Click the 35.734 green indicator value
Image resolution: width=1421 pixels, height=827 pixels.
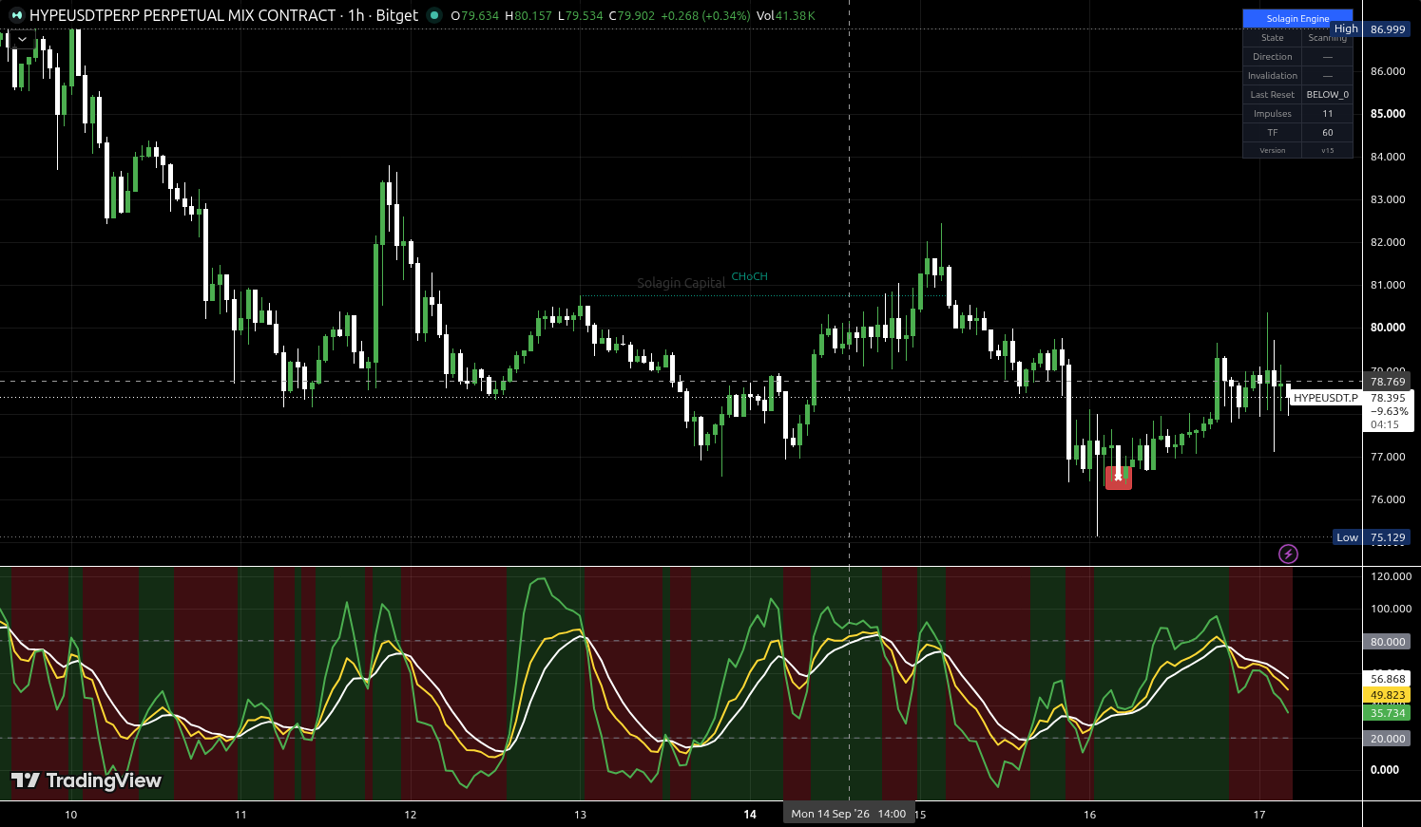coord(1388,713)
